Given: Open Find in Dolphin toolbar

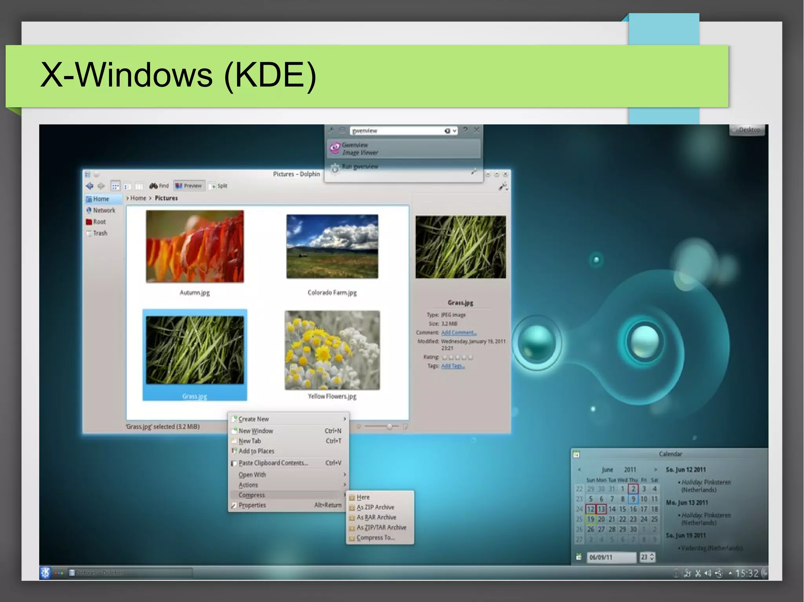Looking at the screenshot, I should (159, 186).
